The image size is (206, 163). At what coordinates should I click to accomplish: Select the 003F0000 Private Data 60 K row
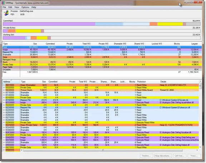click(x=100, y=135)
